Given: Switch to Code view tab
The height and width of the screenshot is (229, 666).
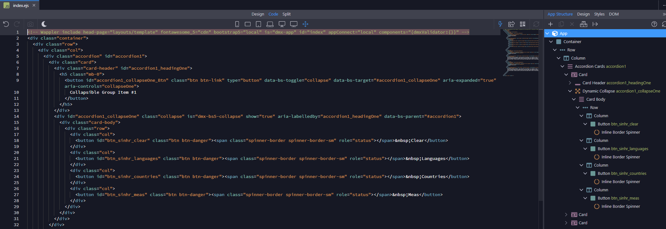Looking at the screenshot, I should (x=273, y=14).
